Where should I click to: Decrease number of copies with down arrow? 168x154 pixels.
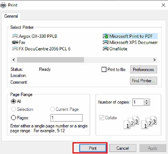[x=146, y=104]
